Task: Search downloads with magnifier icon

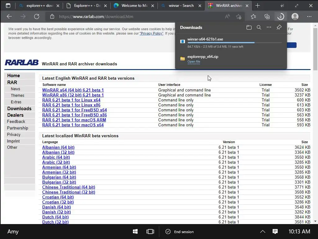Action: (259, 27)
